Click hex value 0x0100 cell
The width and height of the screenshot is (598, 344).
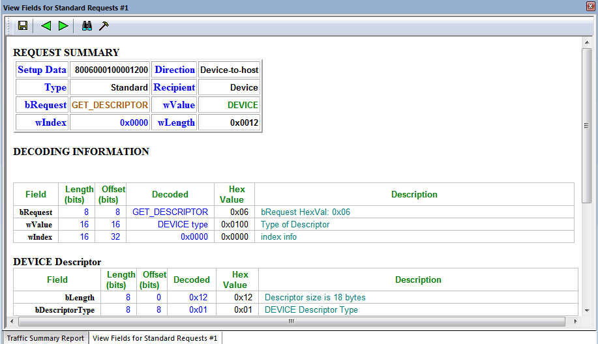tap(235, 224)
